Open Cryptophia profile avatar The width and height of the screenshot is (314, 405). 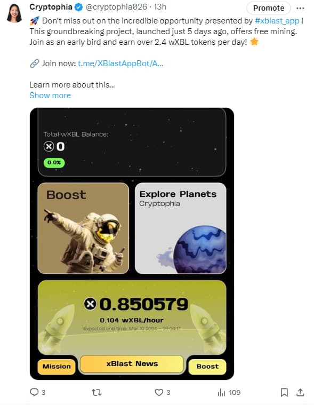point(15,13)
